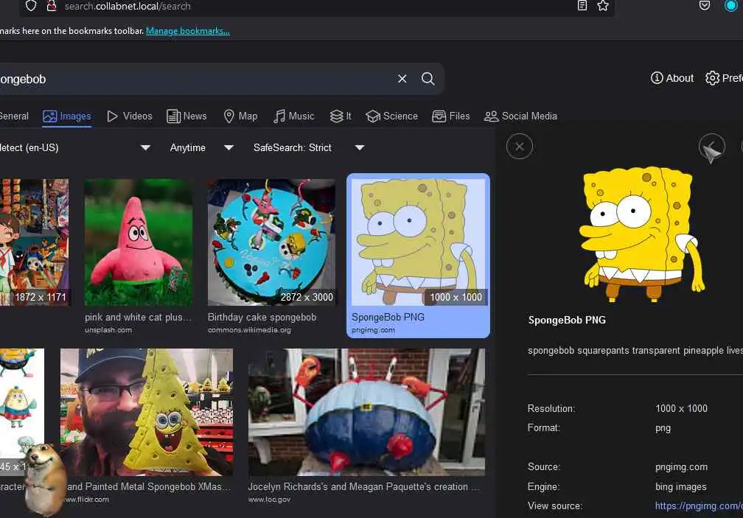The height and width of the screenshot is (518, 743).
Task: Switch to the Videos tab
Action: click(x=130, y=116)
